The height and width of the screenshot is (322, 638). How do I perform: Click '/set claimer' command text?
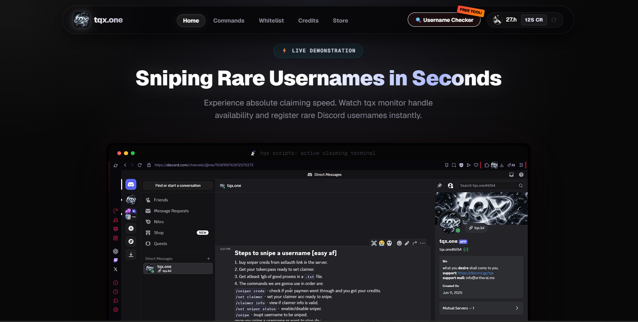[249, 297]
